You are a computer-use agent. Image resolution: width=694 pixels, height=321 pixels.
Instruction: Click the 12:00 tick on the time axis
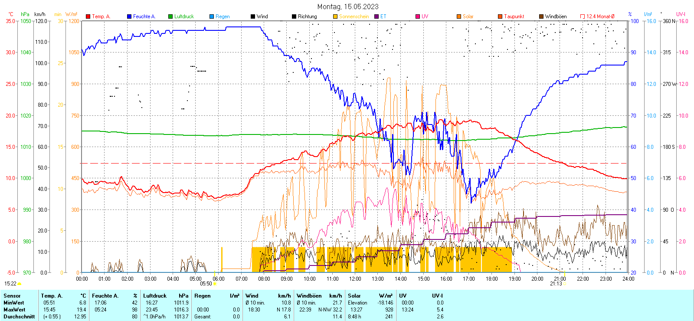[355, 279]
